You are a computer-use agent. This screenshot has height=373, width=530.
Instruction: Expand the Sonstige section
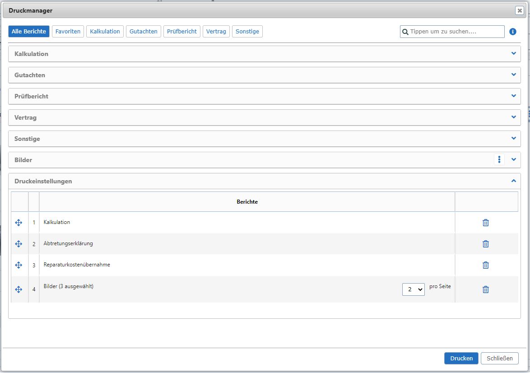[x=513, y=138]
